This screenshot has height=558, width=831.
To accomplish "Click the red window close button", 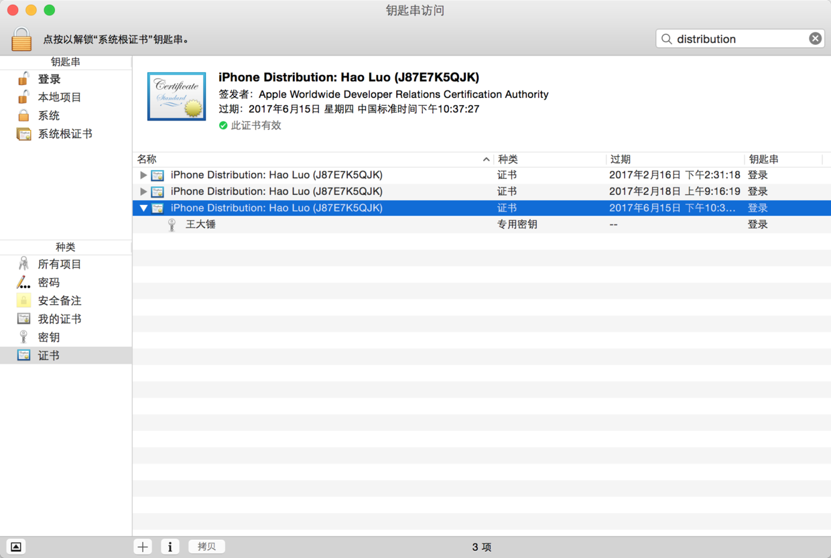I will click(x=13, y=10).
